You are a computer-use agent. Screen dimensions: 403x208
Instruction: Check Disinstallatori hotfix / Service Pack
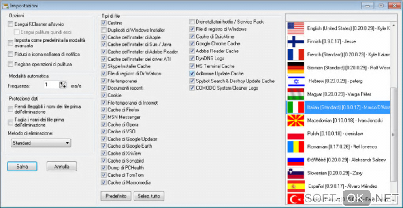tap(192, 22)
